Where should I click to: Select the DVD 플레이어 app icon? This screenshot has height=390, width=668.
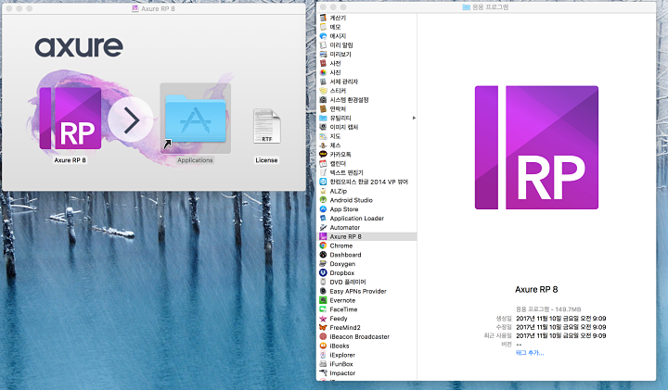(323, 282)
